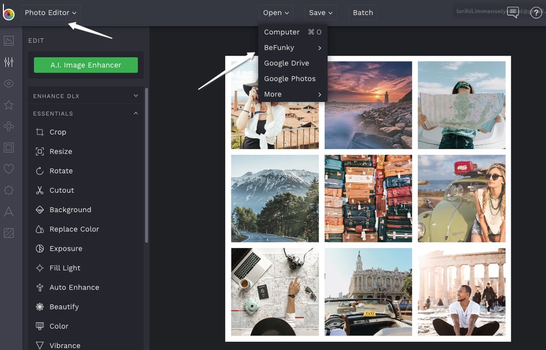Open the Save dropdown menu
The height and width of the screenshot is (350, 546).
tap(320, 13)
